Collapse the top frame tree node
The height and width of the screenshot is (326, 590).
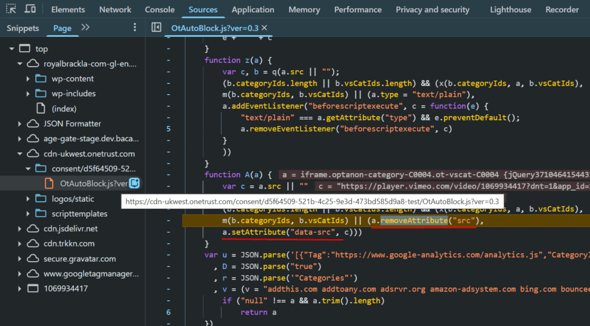click(12, 49)
